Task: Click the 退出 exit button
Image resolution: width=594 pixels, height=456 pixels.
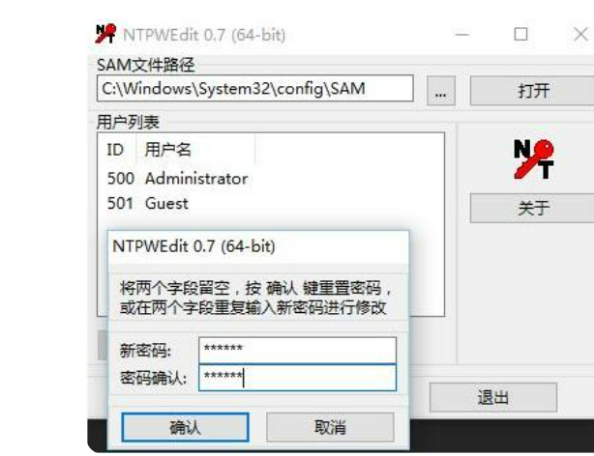Action: 492,397
